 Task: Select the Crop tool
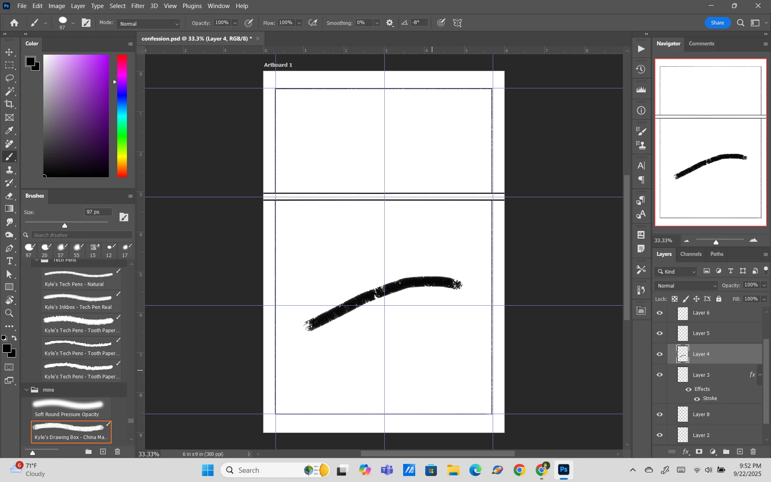pyautogui.click(x=9, y=104)
